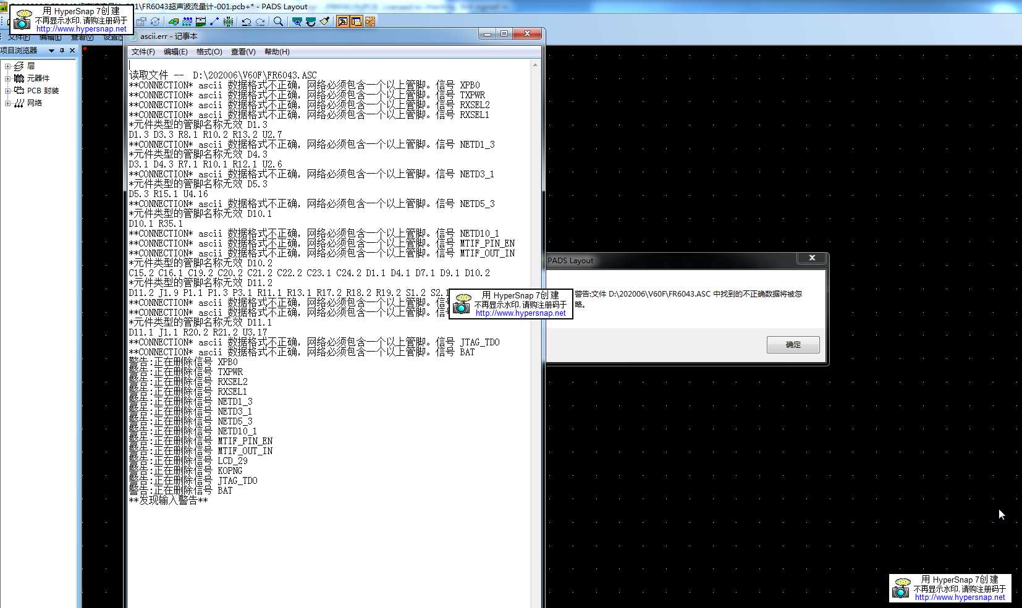Click the line *元件类型的管脚名称无效 D1.3
The image size is (1022, 608).
198,125
